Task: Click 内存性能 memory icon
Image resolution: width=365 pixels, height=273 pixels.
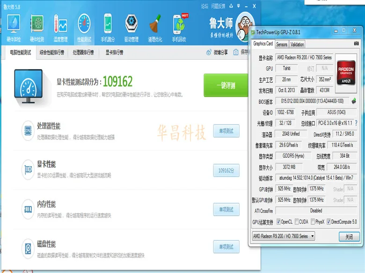Action: 28,209
